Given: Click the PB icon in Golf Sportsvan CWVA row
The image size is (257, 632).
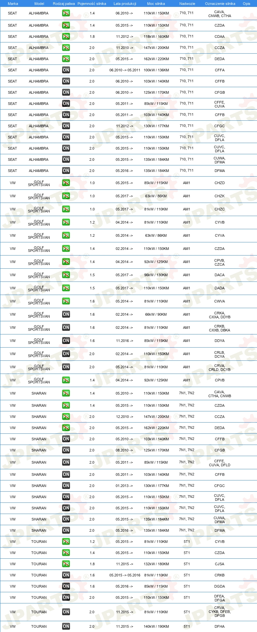Looking at the screenshot, I should coord(66,301).
